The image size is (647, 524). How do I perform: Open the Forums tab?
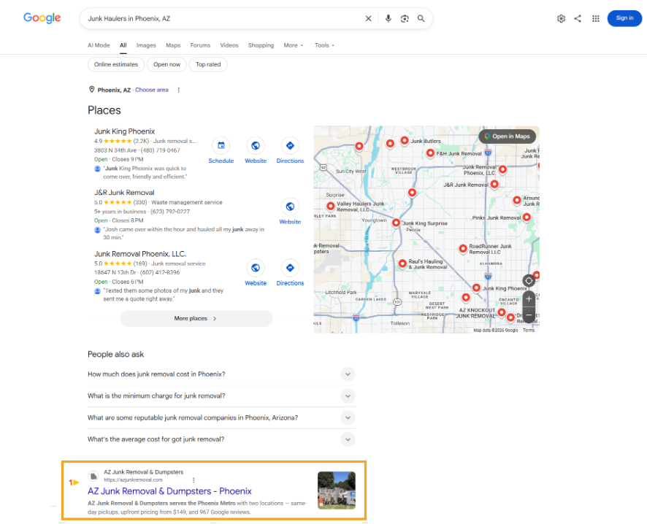click(200, 45)
